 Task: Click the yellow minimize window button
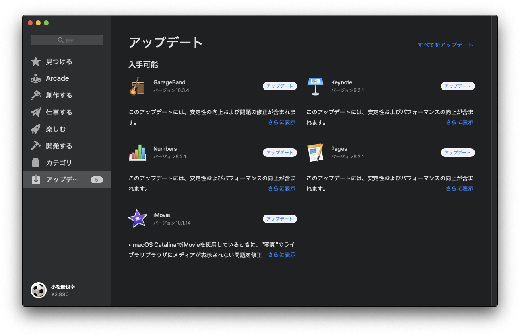38,23
